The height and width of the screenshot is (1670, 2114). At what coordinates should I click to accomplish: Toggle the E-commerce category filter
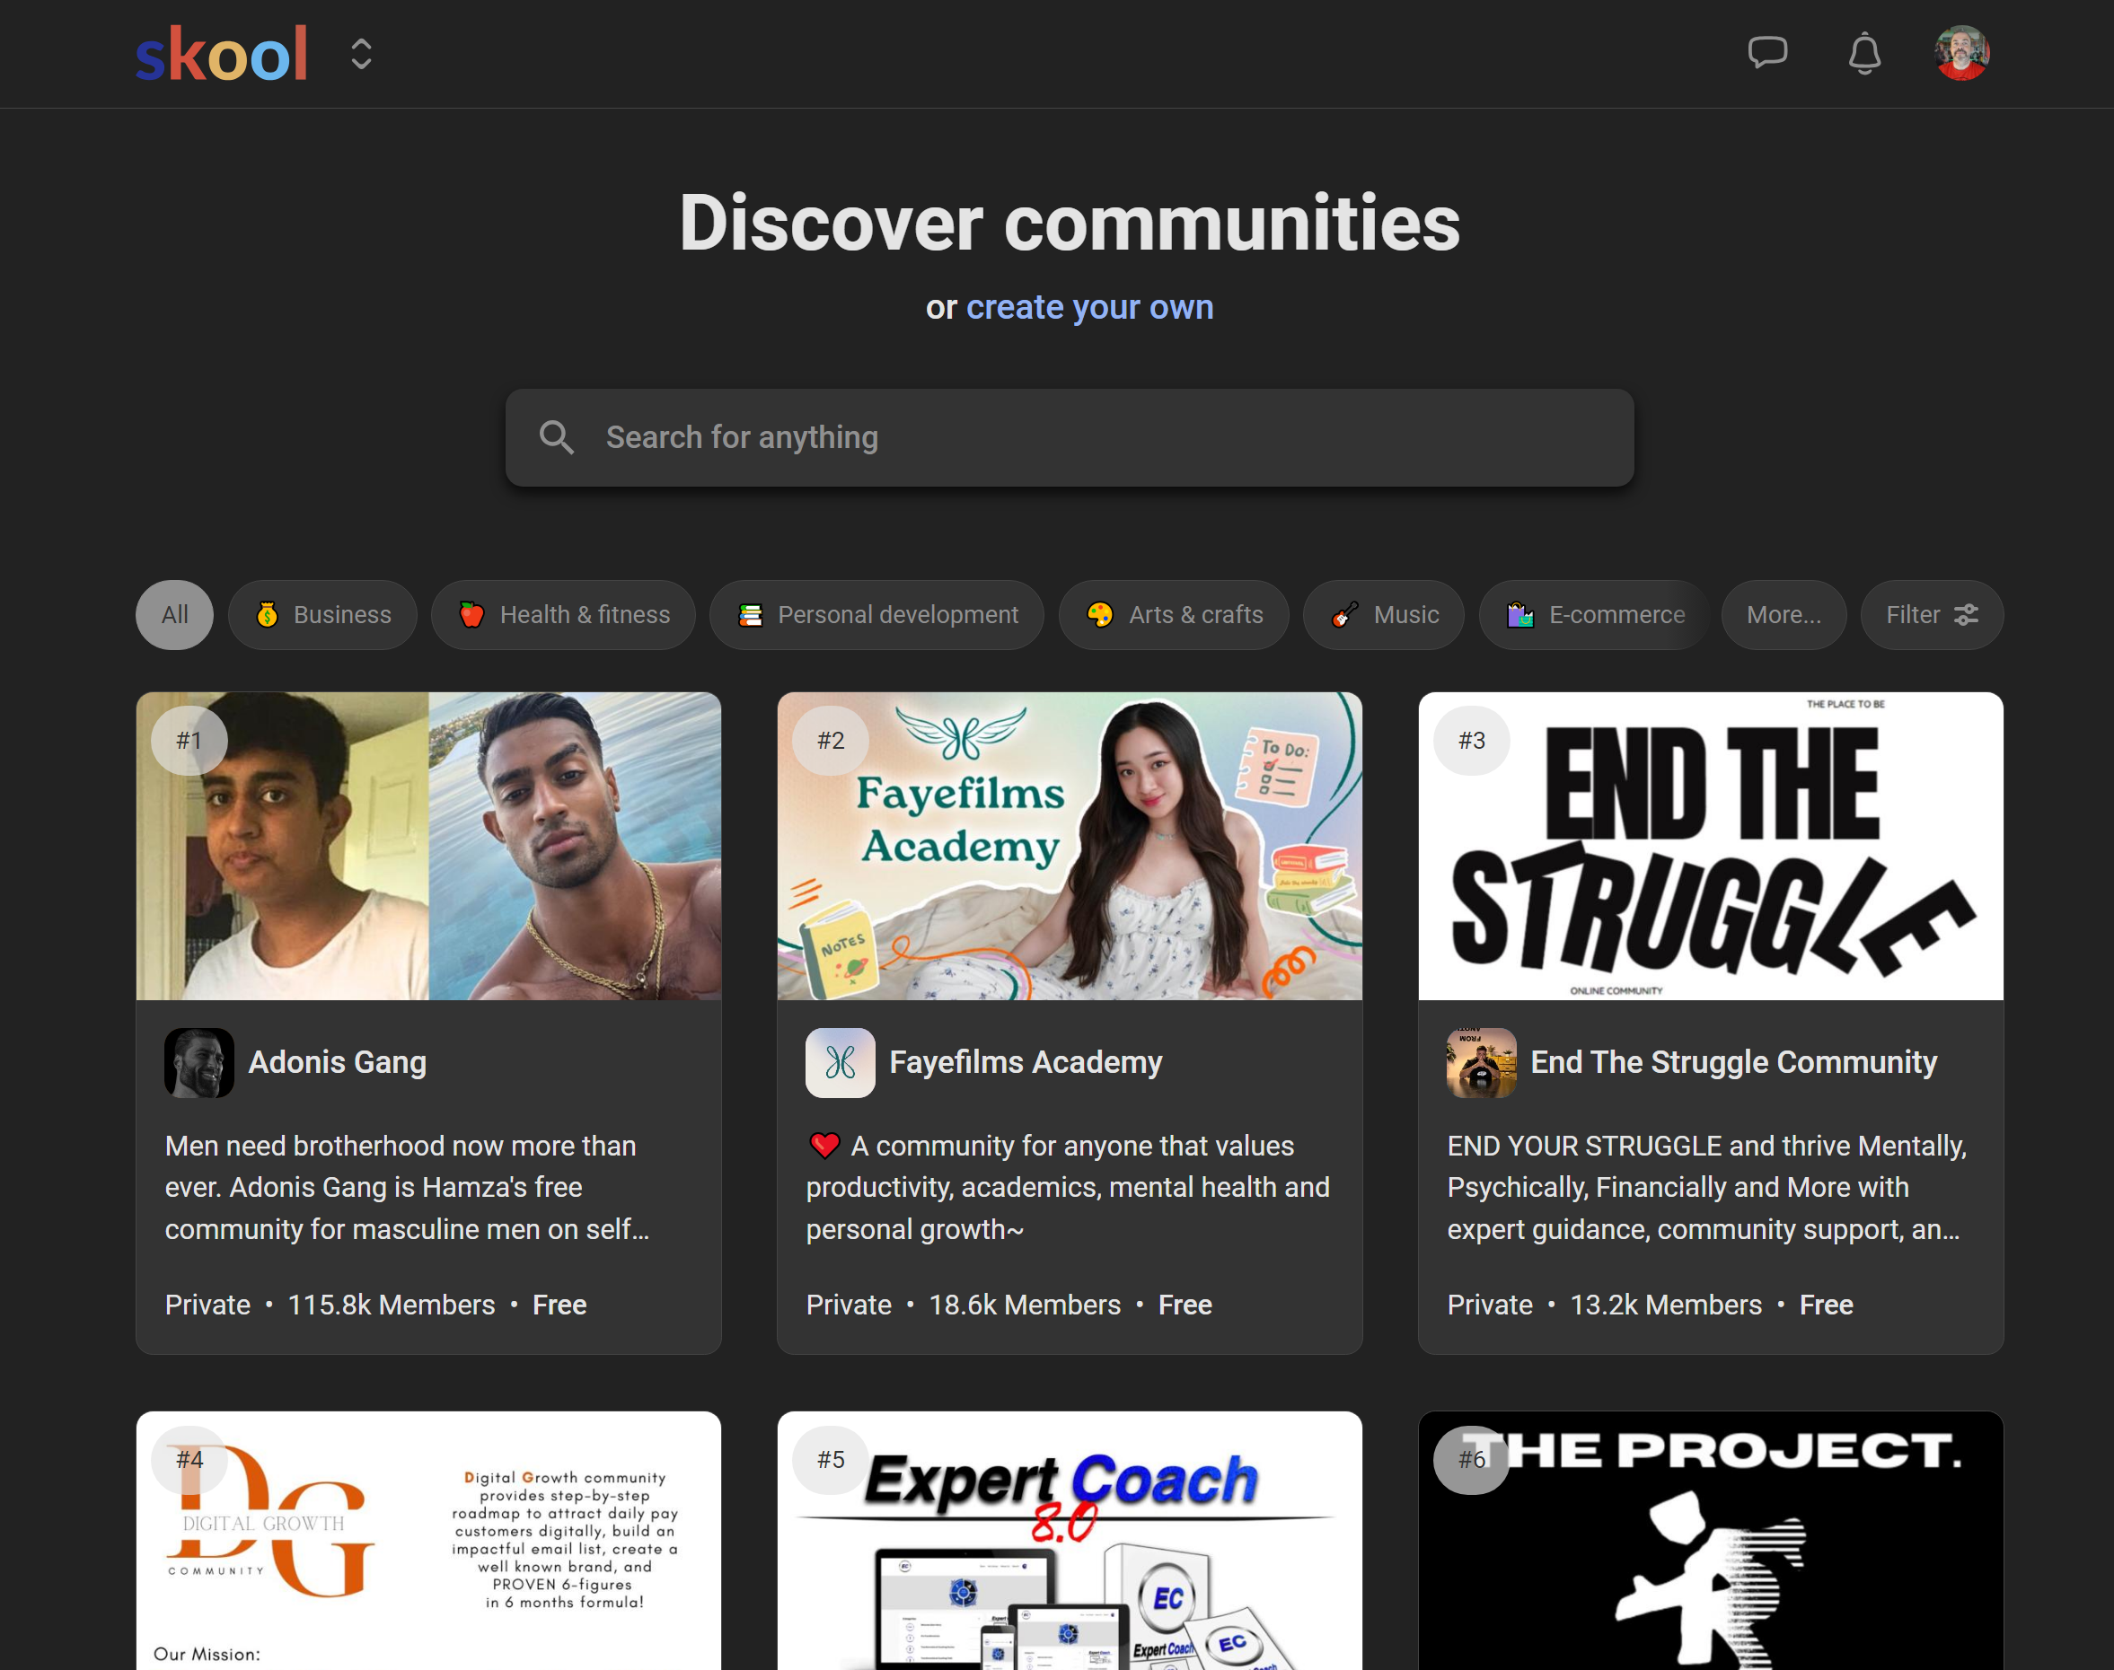[x=1594, y=614]
